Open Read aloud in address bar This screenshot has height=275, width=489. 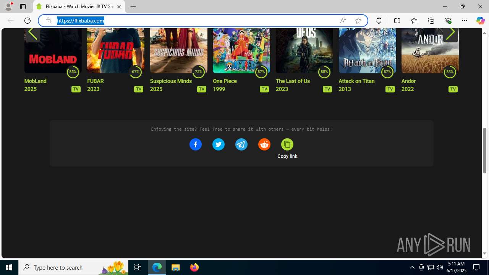(x=343, y=21)
